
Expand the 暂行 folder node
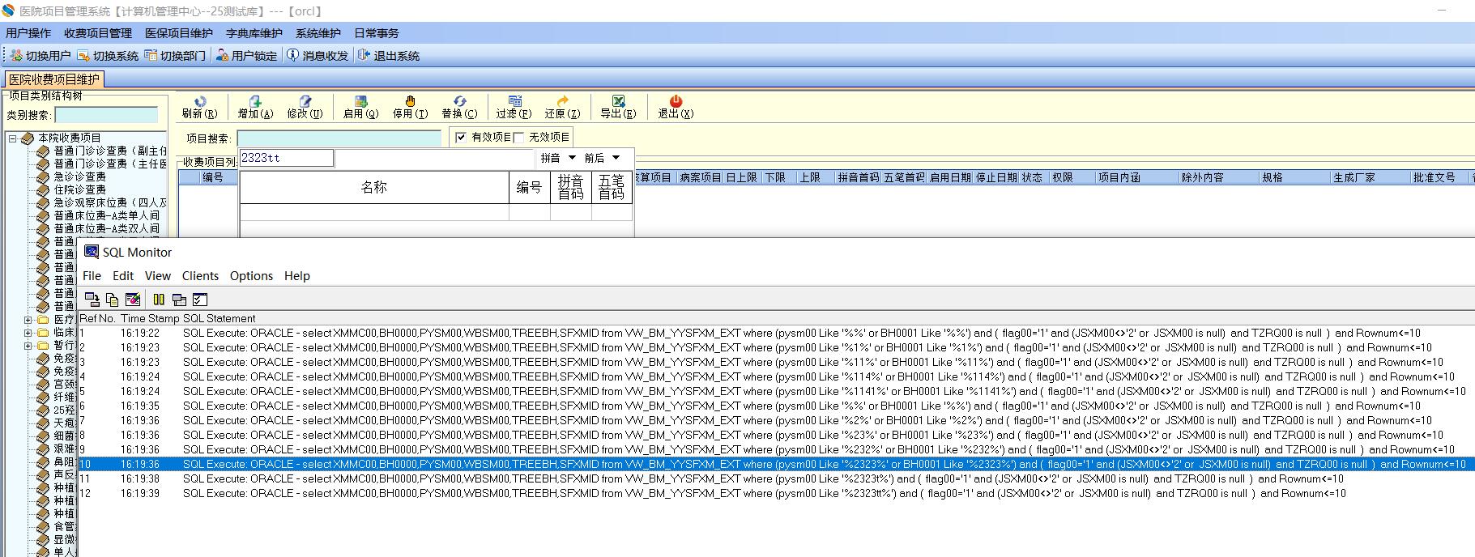28,346
